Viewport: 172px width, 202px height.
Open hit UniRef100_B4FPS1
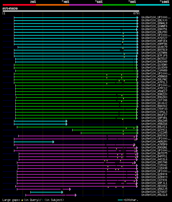[154, 156]
